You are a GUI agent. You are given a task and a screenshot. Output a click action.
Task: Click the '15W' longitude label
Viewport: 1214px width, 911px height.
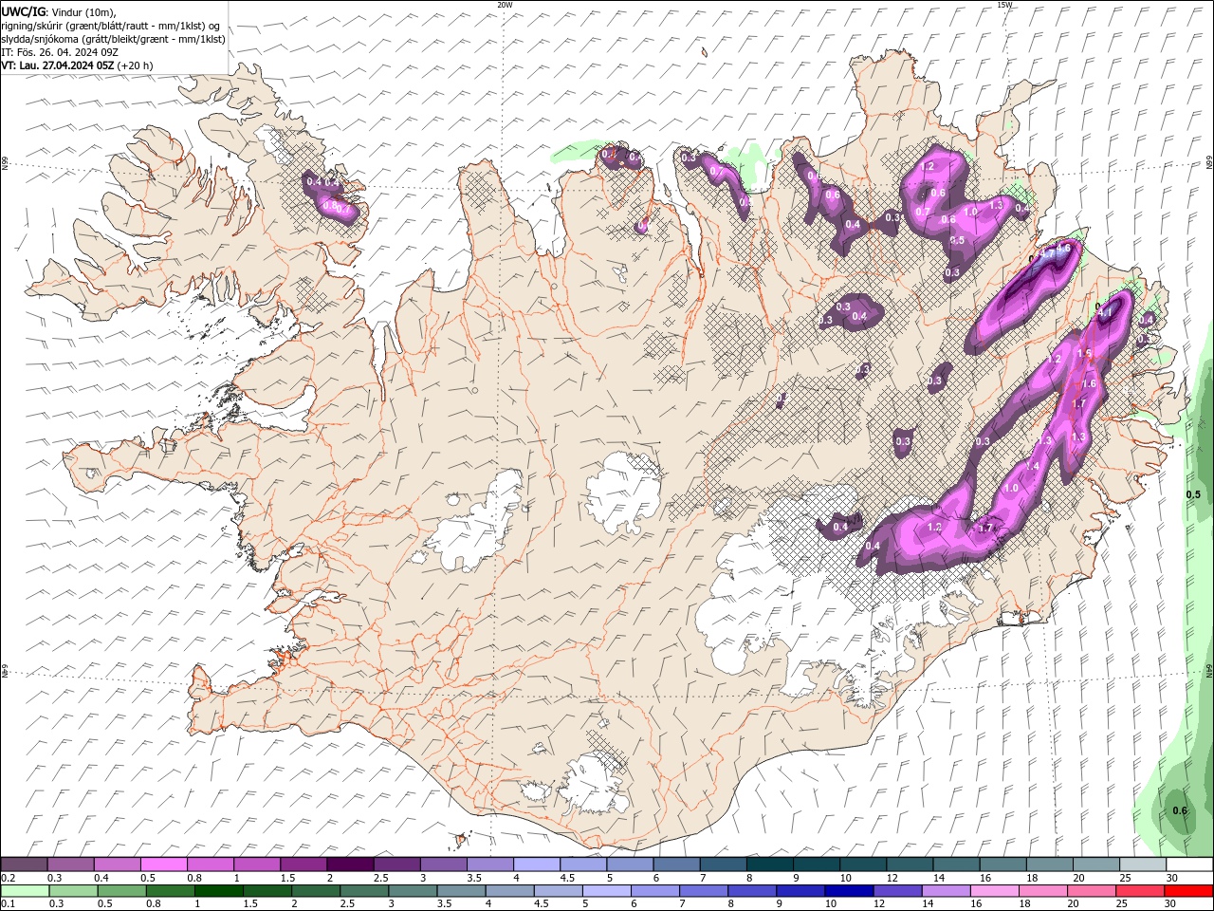click(x=1004, y=5)
